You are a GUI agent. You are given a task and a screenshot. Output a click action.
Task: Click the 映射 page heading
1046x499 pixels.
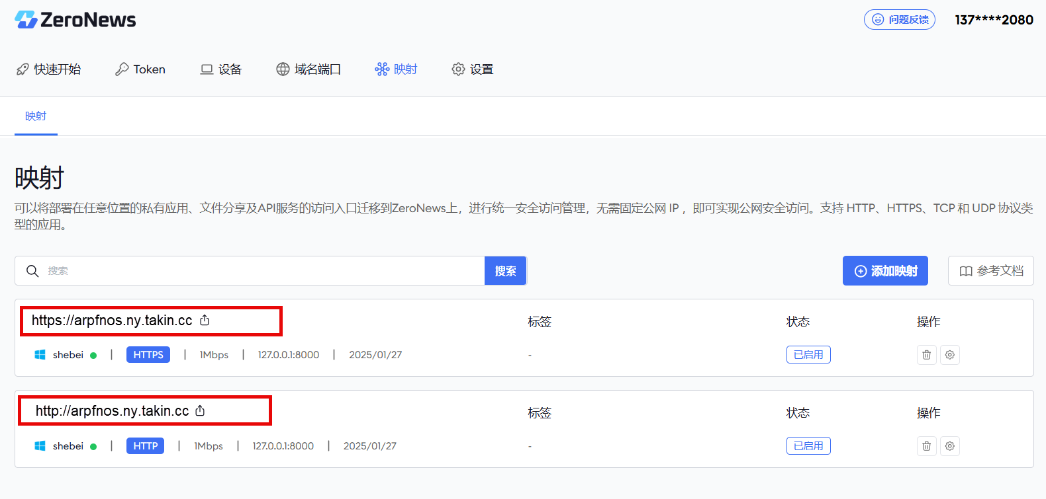pos(40,178)
